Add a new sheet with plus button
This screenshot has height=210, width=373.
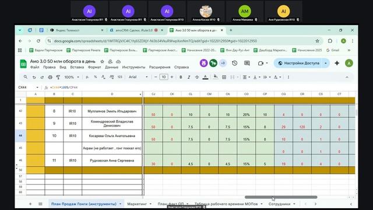[30, 204]
